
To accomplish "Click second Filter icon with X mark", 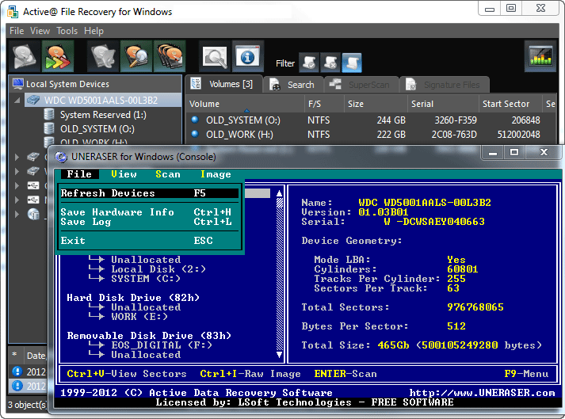I will (330, 63).
